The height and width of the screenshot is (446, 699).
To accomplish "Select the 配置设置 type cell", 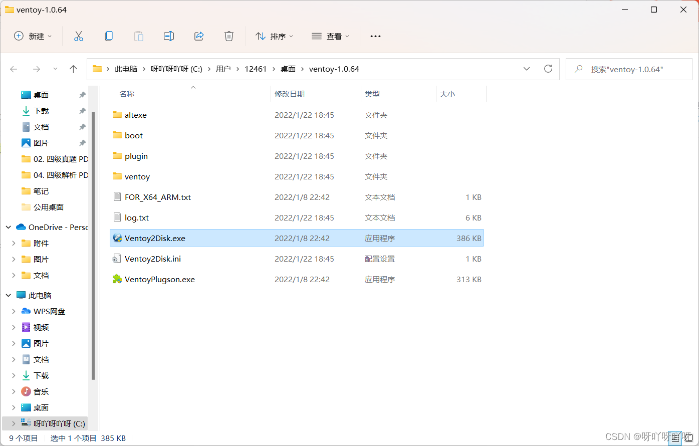I will pos(380,259).
